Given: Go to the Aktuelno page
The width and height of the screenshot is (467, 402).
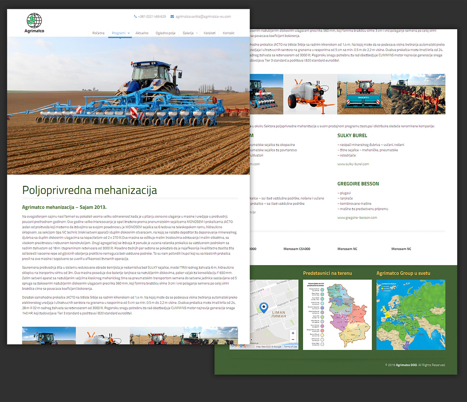Looking at the screenshot, I should 142,33.
